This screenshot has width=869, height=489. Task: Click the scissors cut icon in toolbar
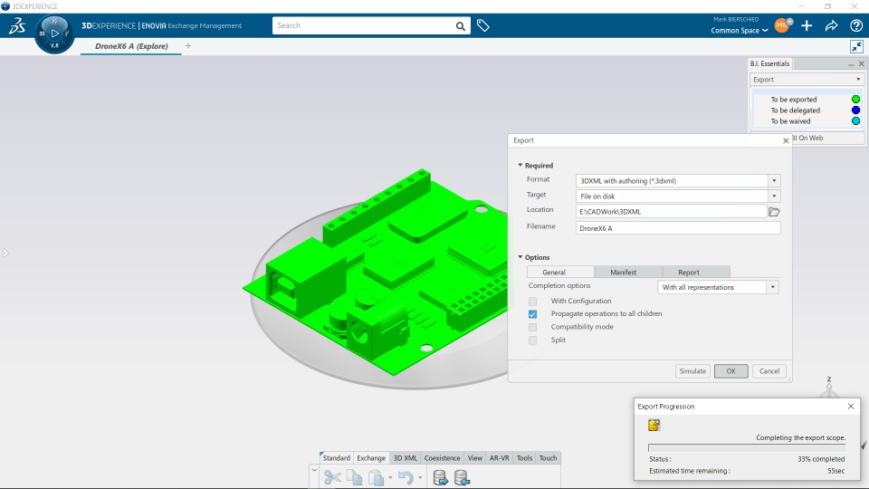point(332,477)
